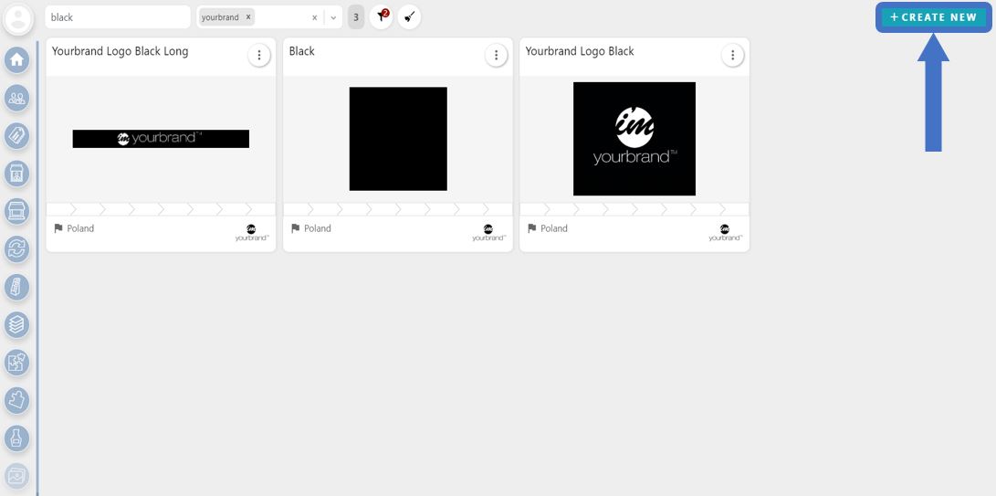The image size is (996, 496).
Task: Click the filter icon with badge 2
Action: point(382,17)
